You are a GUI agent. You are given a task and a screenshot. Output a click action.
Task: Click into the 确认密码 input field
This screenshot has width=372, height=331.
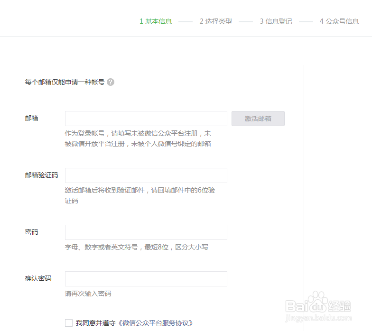pyautogui.click(x=146, y=279)
